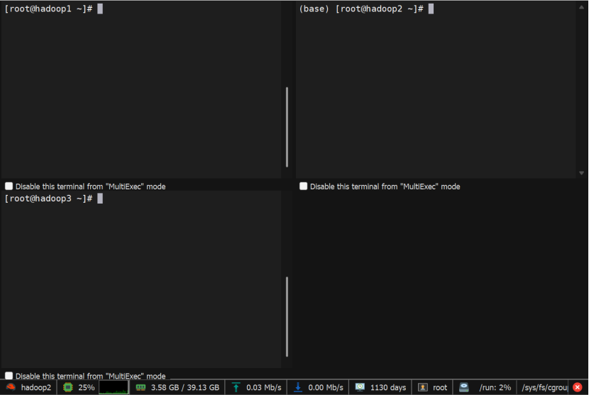Click the [root@hadoop3 ~]# prompt
589x395 pixels.
tap(48, 199)
